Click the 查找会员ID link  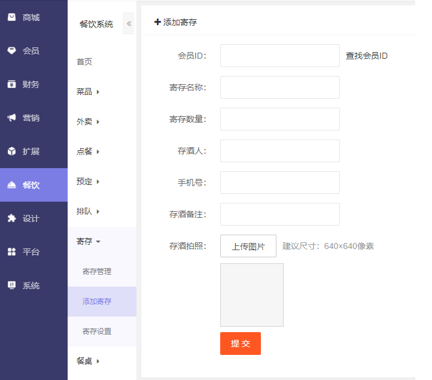pos(366,56)
